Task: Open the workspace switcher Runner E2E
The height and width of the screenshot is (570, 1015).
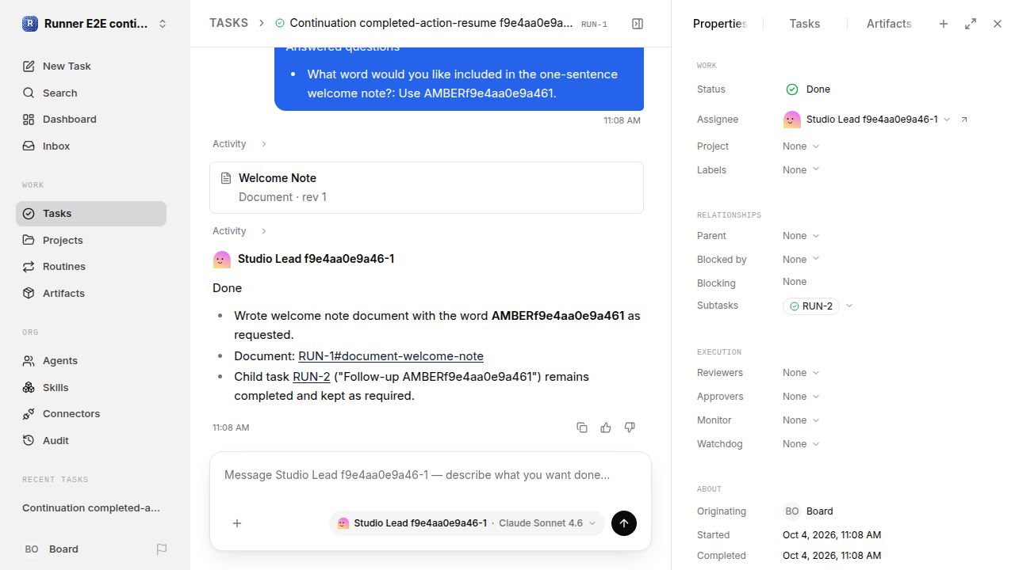Action: pyautogui.click(x=95, y=24)
